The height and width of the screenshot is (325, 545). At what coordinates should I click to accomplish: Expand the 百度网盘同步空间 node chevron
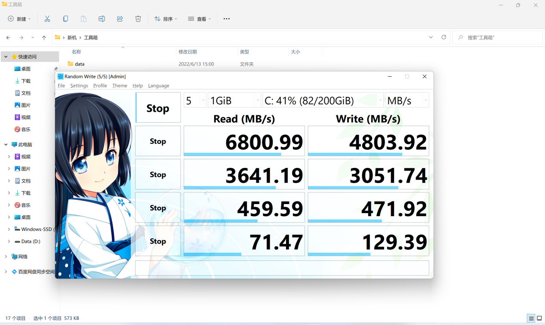tap(6, 272)
